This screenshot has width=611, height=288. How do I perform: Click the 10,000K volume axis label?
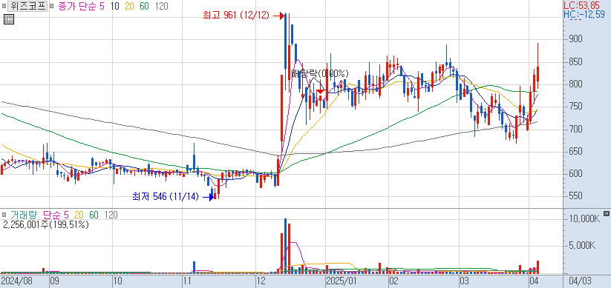click(585, 218)
